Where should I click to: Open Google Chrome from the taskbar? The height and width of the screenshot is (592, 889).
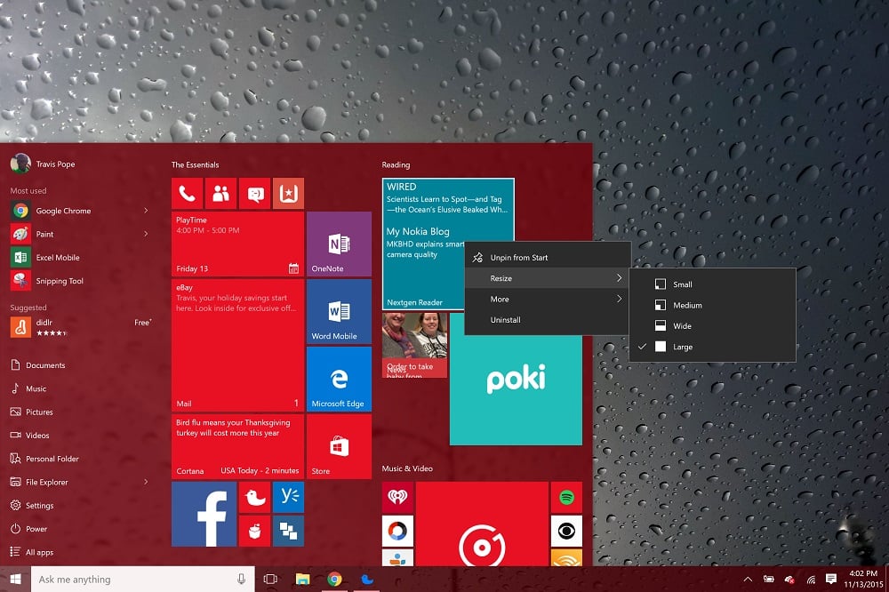coord(334,579)
